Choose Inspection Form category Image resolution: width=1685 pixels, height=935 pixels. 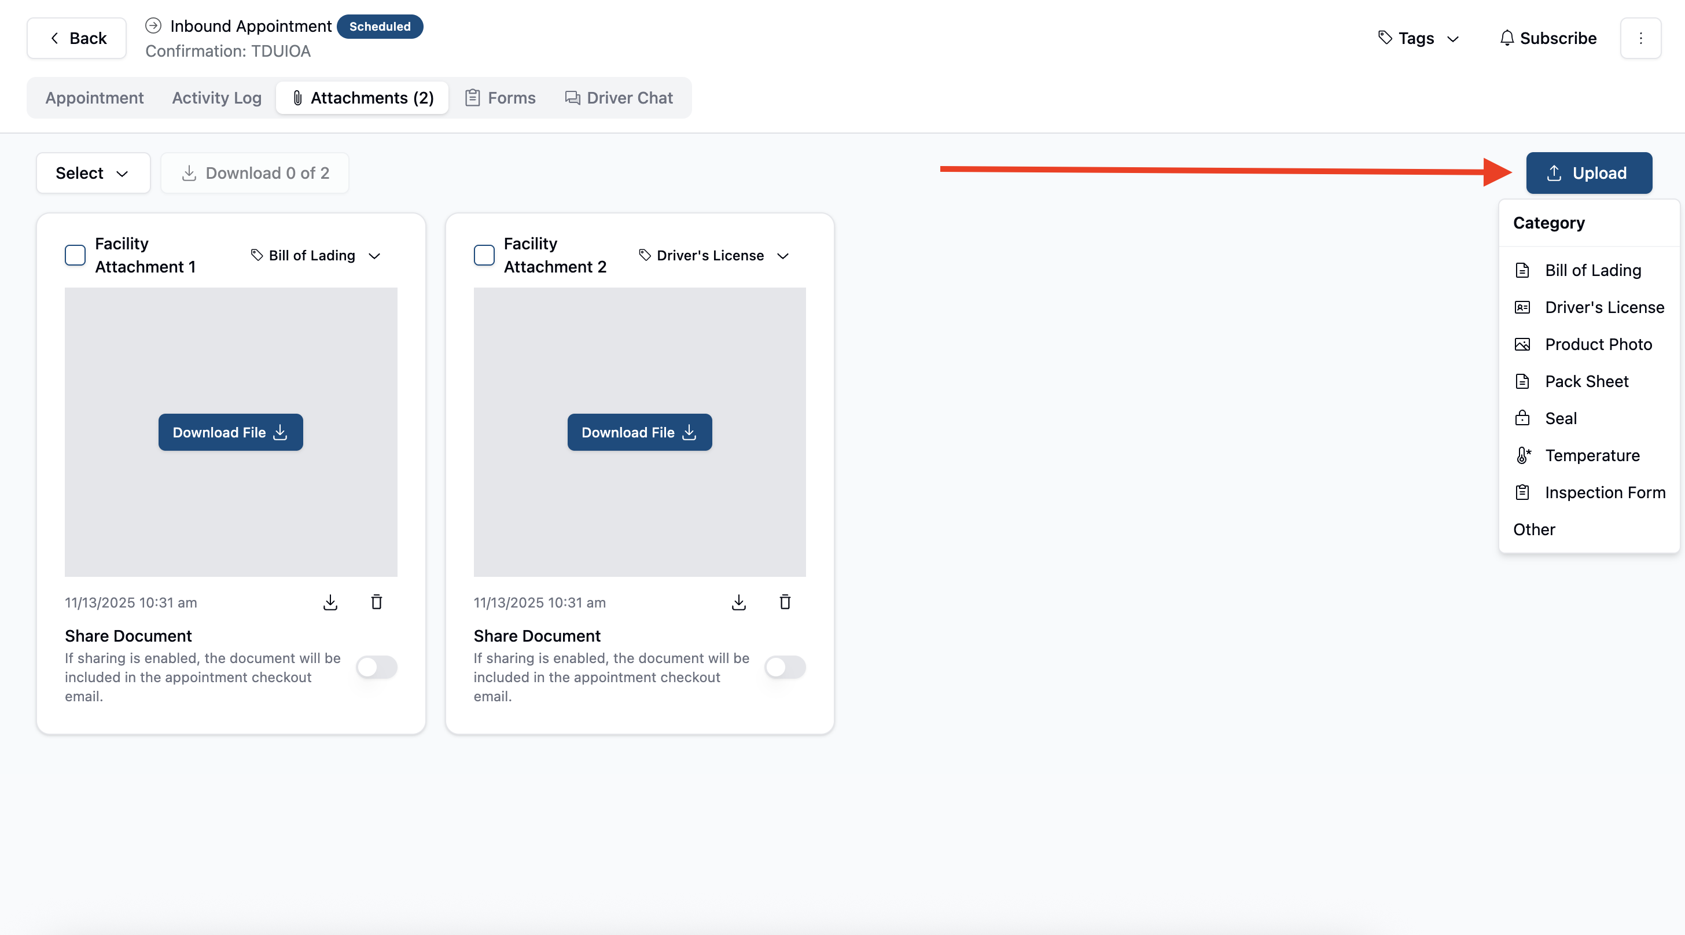pyautogui.click(x=1589, y=492)
